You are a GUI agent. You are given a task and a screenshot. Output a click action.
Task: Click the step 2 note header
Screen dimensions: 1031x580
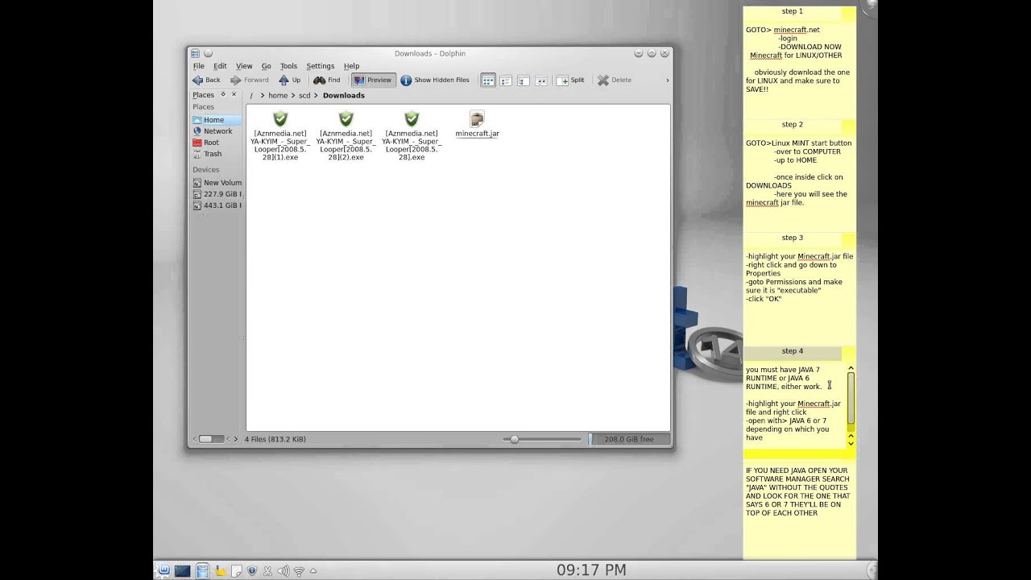point(793,125)
